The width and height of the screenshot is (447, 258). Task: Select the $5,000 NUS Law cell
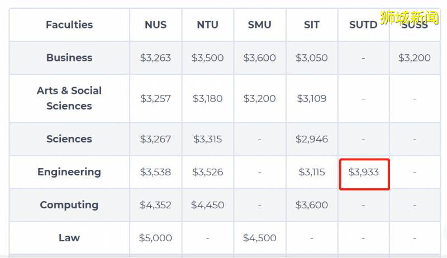[155, 238]
